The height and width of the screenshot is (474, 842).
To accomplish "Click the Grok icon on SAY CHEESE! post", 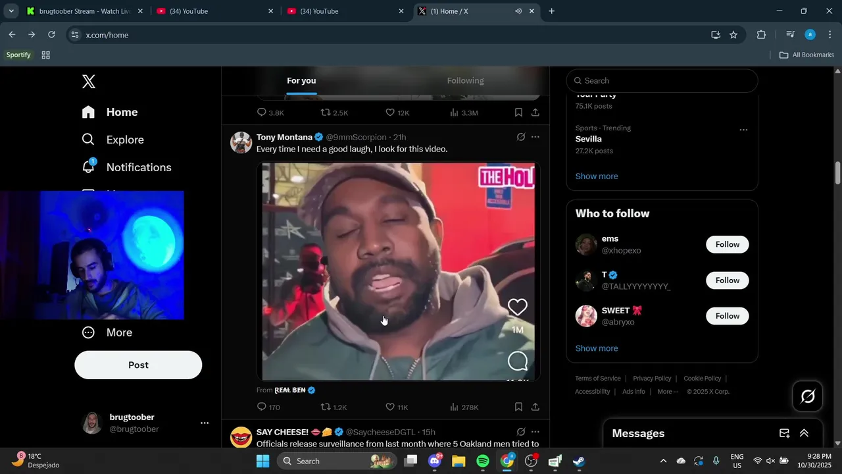I will [x=521, y=432].
